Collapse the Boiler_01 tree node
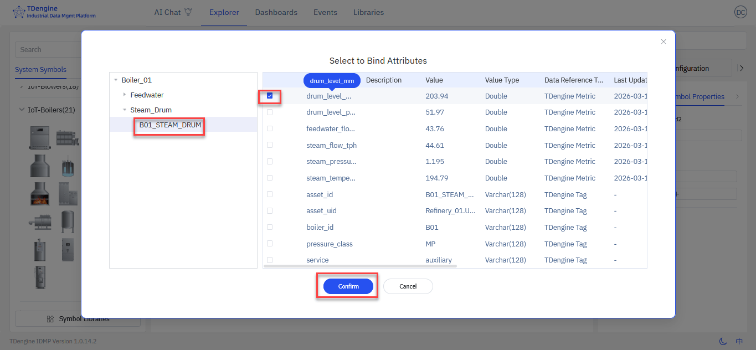This screenshot has height=350, width=756. tap(116, 80)
